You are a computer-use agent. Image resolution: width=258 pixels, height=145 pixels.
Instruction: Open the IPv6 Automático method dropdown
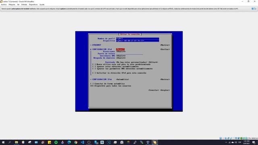click(123, 79)
